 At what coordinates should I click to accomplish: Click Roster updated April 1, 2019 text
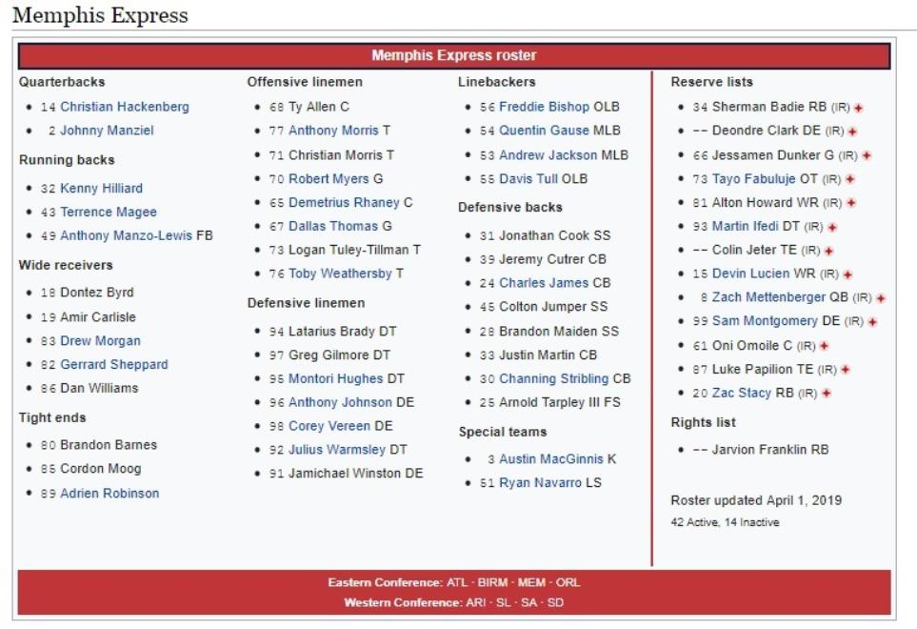pyautogui.click(x=756, y=501)
